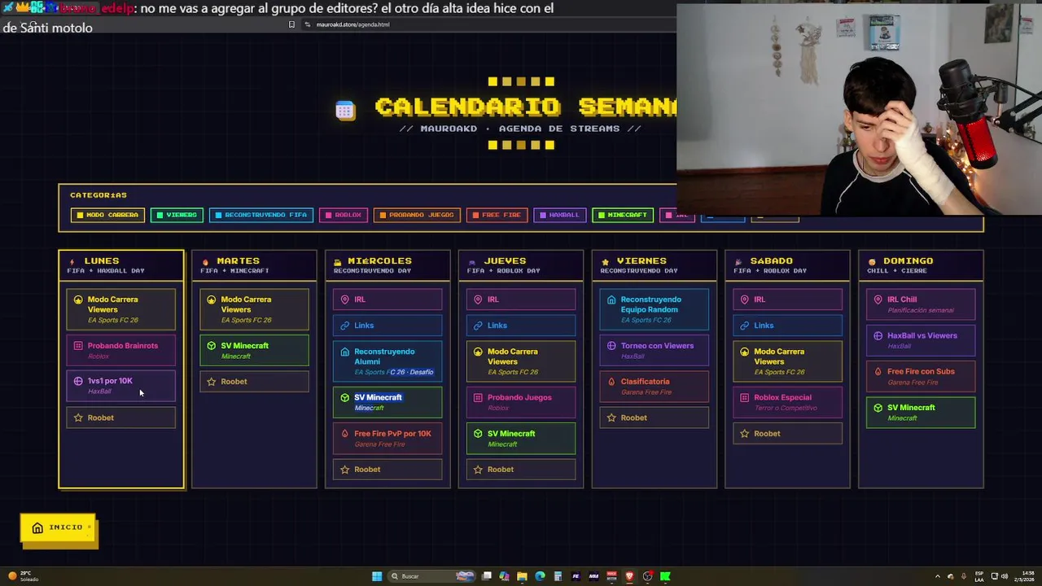Open Martes Modo Carrera Viewers card
Image resolution: width=1042 pixels, height=586 pixels.
[254, 309]
